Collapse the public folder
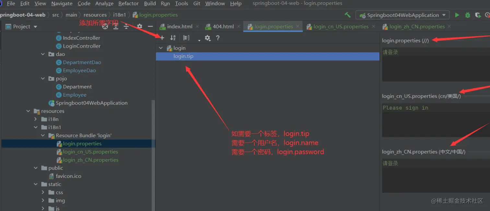Image resolution: width=490 pixels, height=211 pixels. coord(36,168)
